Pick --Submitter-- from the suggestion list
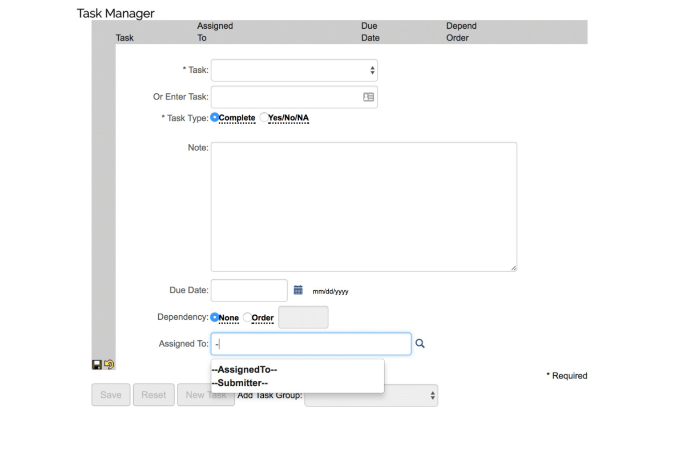 coord(240,383)
